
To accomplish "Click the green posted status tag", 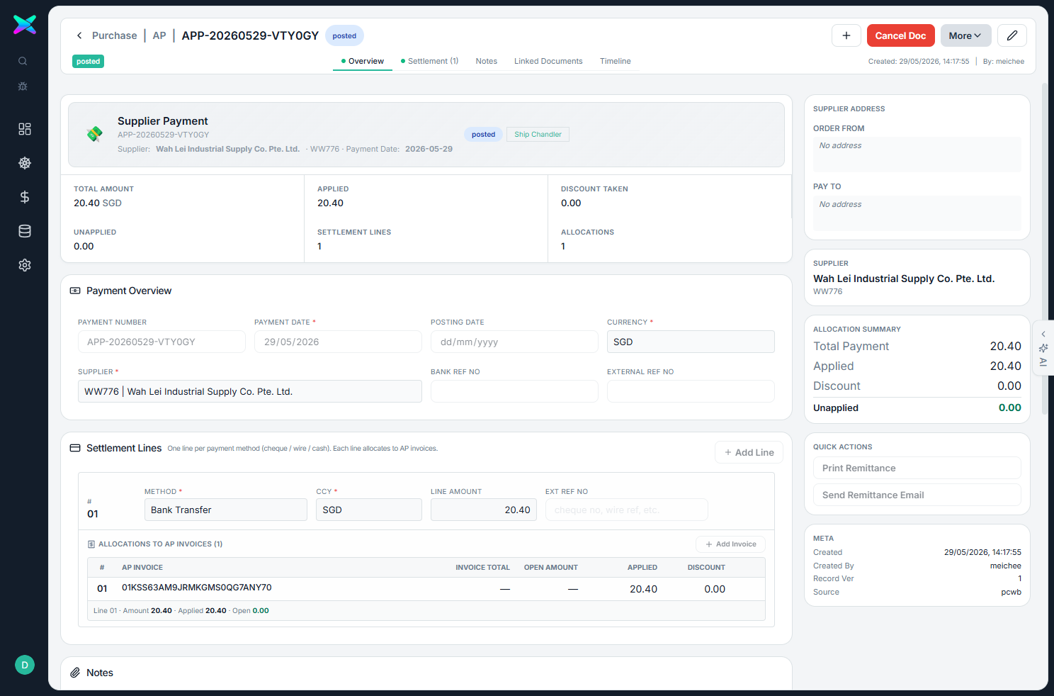I will [88, 62].
